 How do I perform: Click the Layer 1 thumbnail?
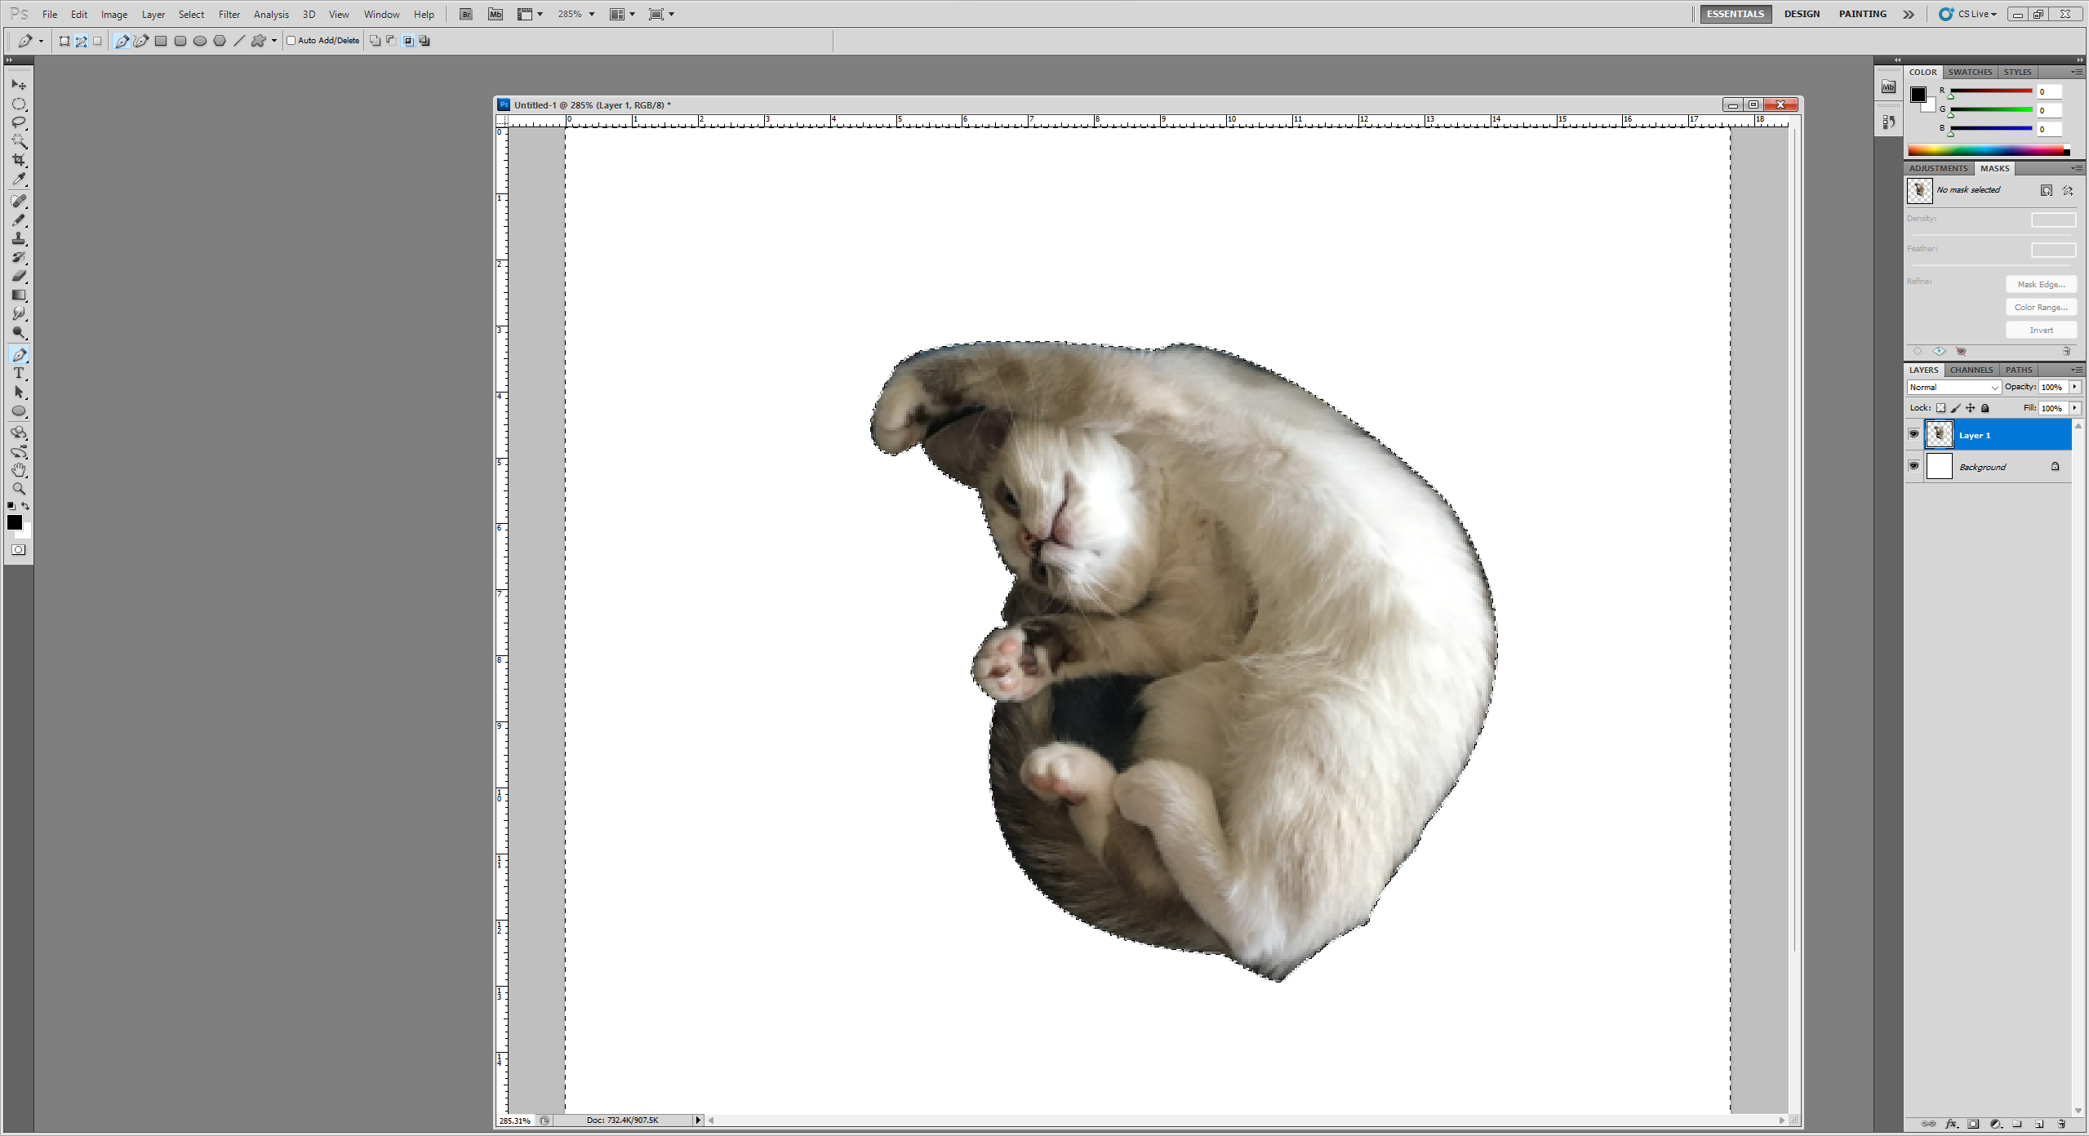pyautogui.click(x=1939, y=434)
